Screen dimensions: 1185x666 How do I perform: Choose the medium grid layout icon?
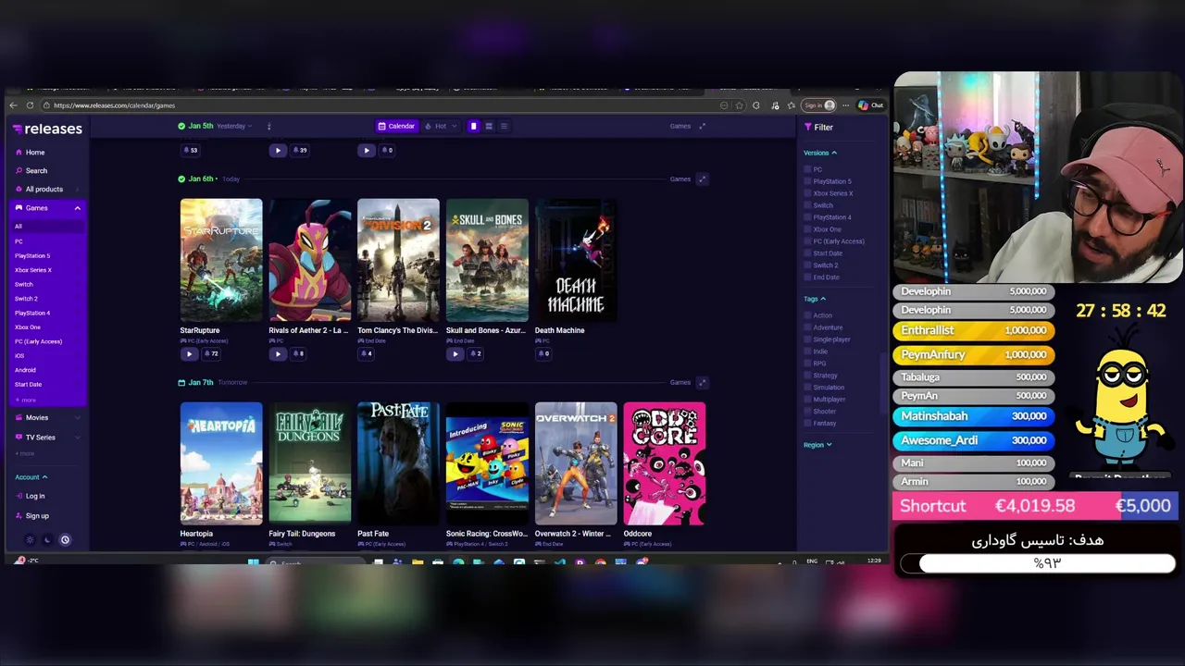click(489, 126)
